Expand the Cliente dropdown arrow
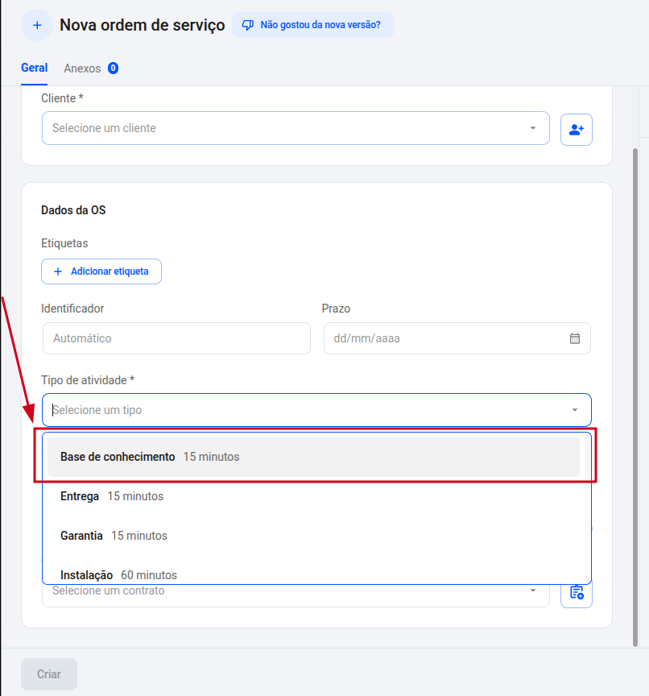 [x=532, y=128]
